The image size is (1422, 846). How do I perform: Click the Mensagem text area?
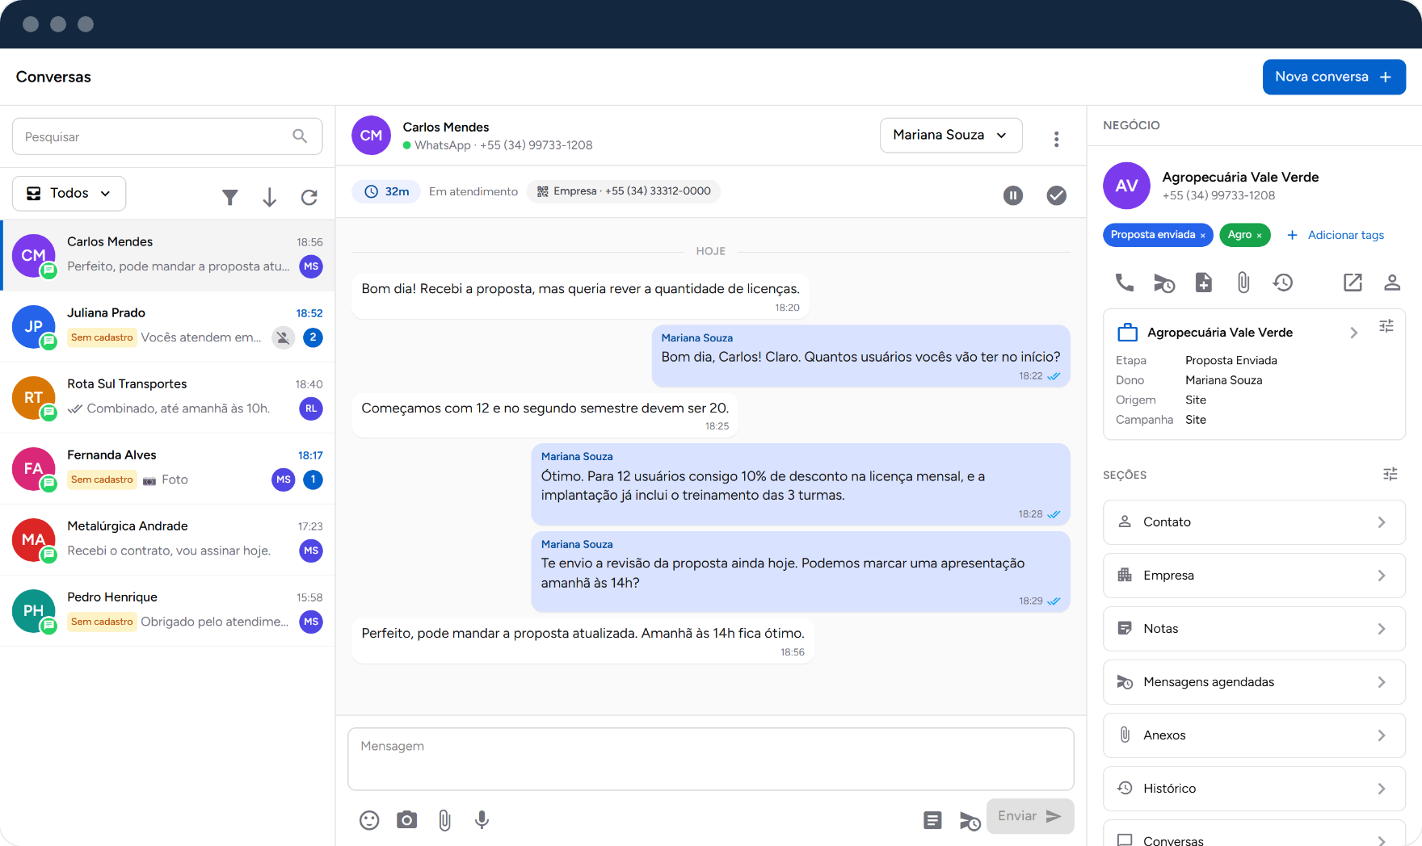point(711,759)
